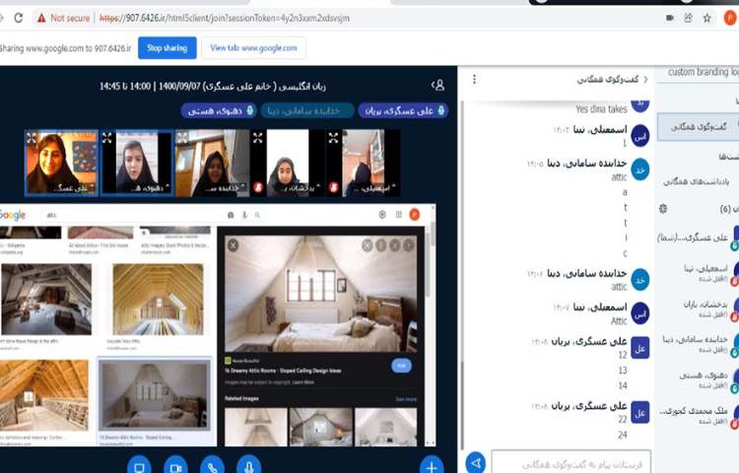
Task: Select dark cluttered attic thumbnail
Action: 46,300
